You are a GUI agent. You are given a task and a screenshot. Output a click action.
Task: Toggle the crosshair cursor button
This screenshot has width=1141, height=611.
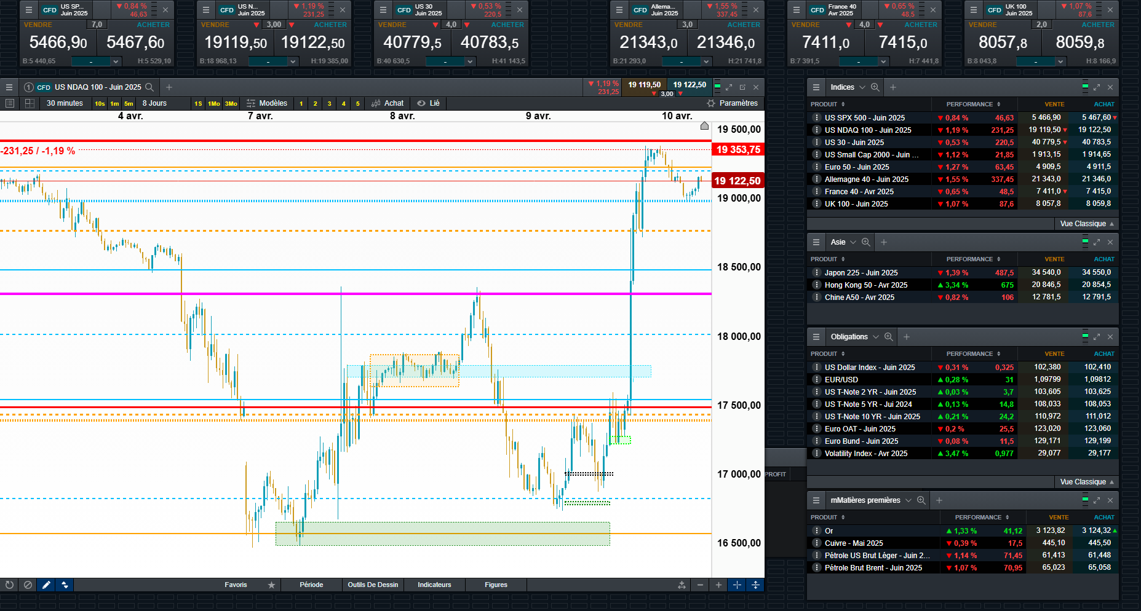point(737,585)
